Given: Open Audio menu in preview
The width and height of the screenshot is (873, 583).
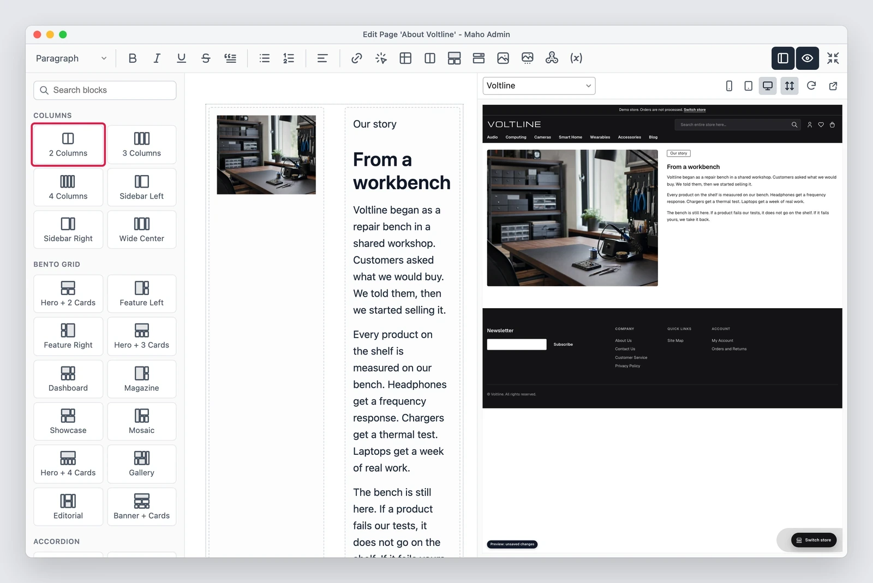Looking at the screenshot, I should pyautogui.click(x=492, y=137).
